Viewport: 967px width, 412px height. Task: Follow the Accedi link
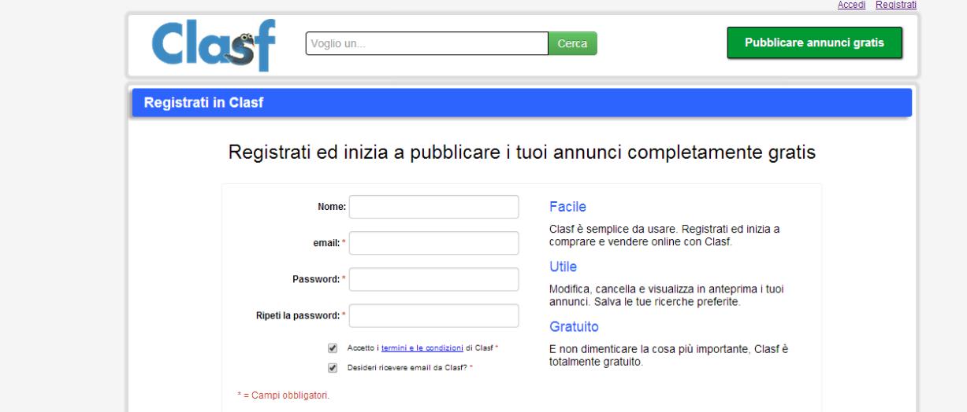tap(851, 5)
